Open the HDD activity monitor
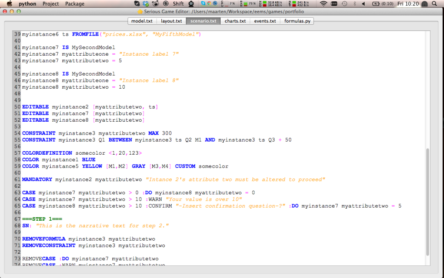 [271, 3]
